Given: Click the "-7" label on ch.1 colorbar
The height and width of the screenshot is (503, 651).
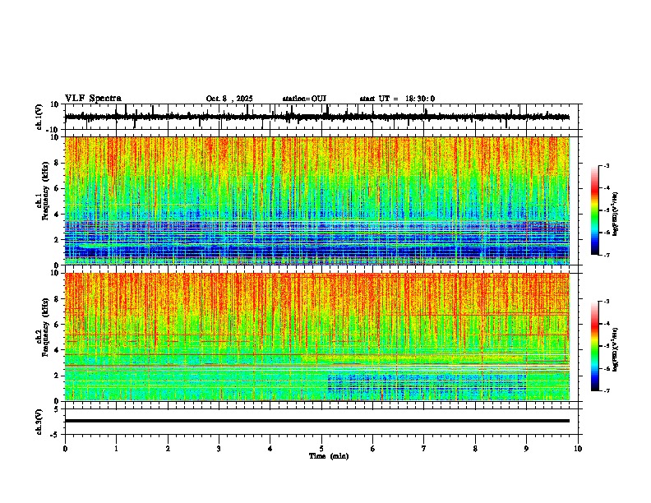Looking at the screenshot, I should [606, 255].
